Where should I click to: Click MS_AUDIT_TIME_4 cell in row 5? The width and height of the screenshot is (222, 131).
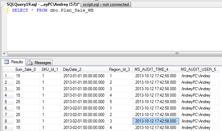156,102
